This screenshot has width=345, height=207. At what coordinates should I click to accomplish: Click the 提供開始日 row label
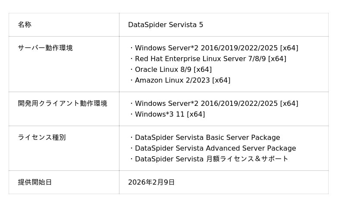tap(35, 182)
